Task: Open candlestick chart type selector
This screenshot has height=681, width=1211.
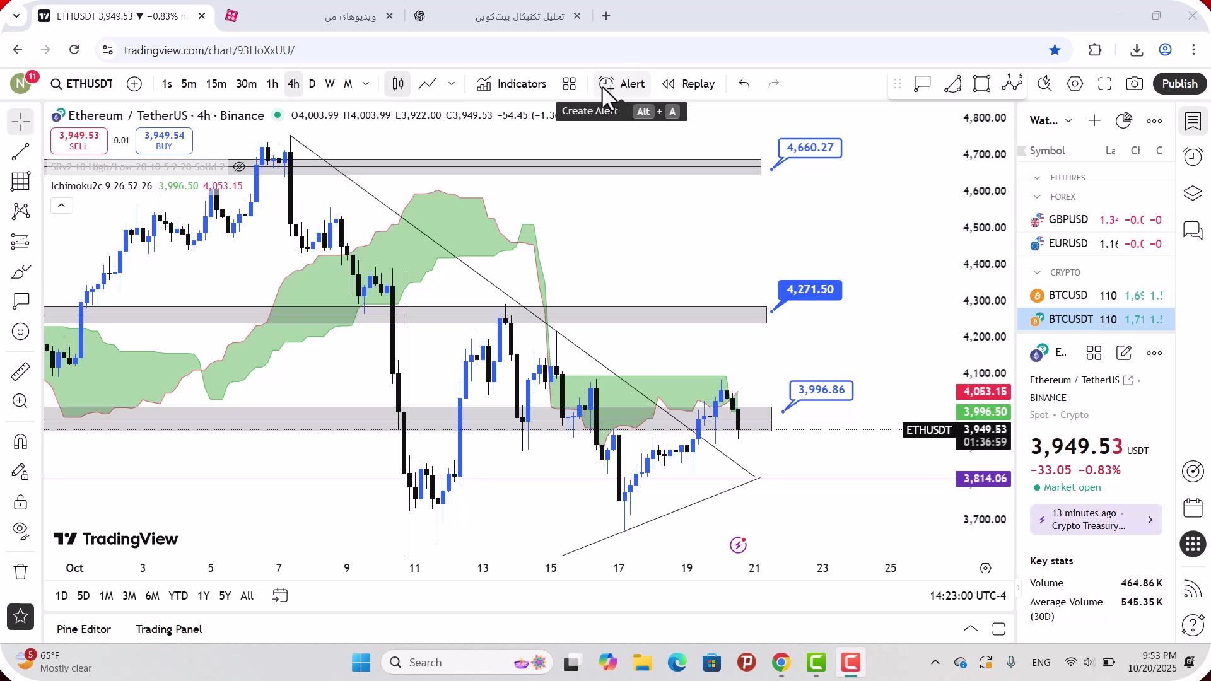Action: (397, 84)
